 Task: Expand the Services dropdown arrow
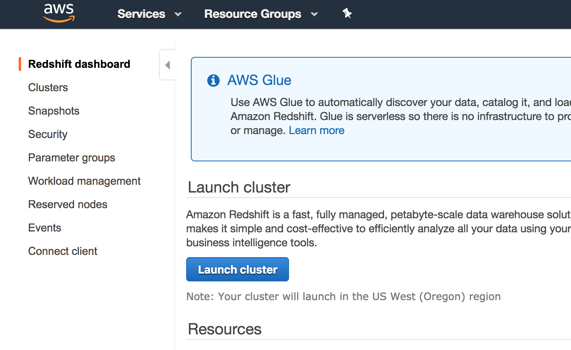coord(178,14)
